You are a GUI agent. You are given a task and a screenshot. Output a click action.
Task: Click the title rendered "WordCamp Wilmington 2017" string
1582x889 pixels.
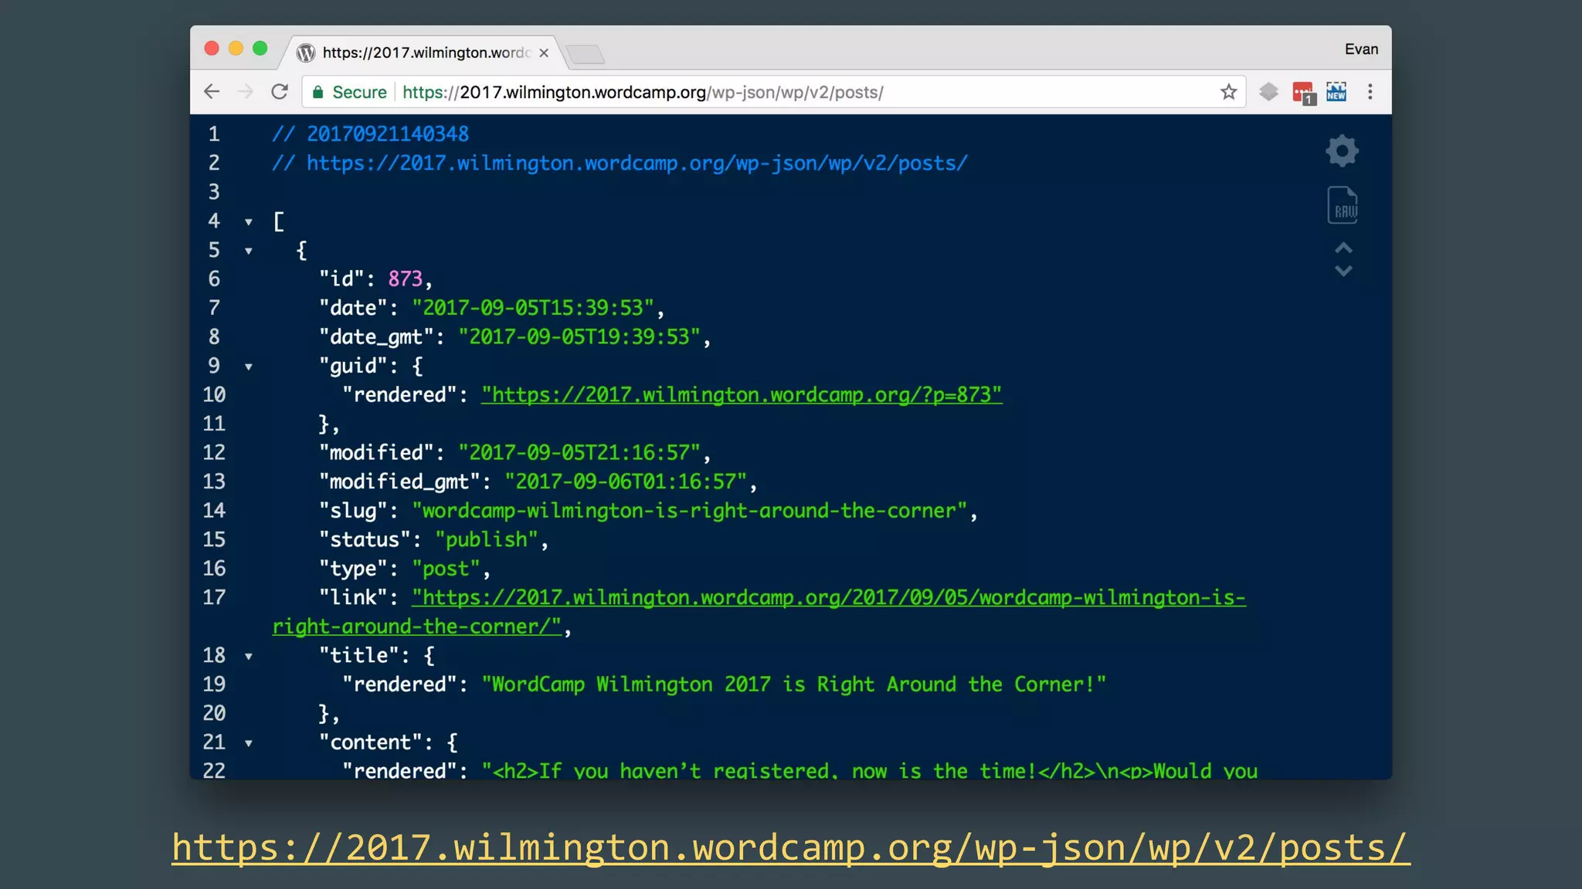coord(794,684)
